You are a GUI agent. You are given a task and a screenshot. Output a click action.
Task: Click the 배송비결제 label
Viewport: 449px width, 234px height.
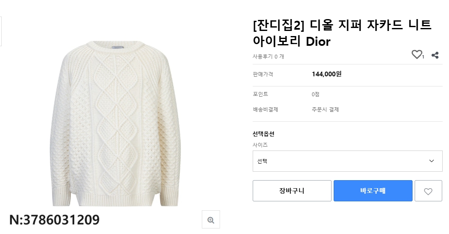[265, 109]
